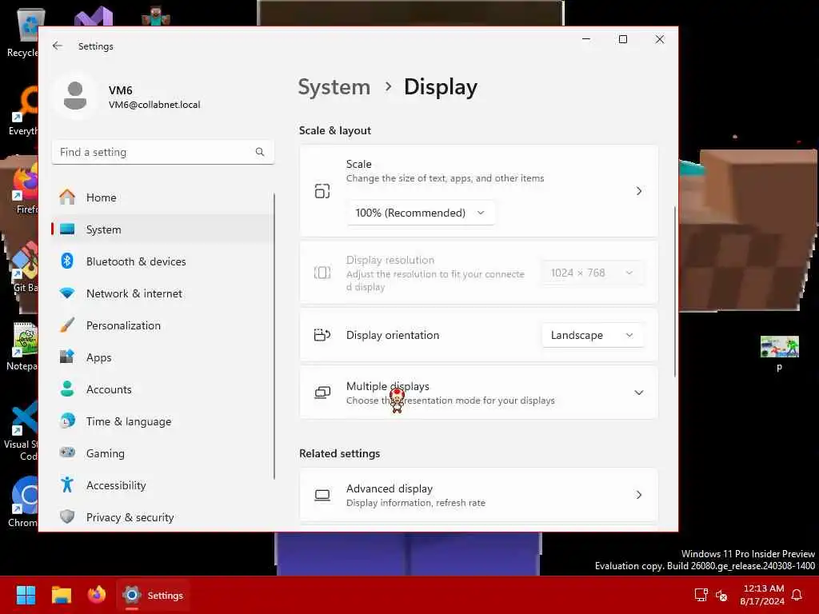Click the 'Related settings' heading
This screenshot has height=614, width=819.
[x=339, y=453]
